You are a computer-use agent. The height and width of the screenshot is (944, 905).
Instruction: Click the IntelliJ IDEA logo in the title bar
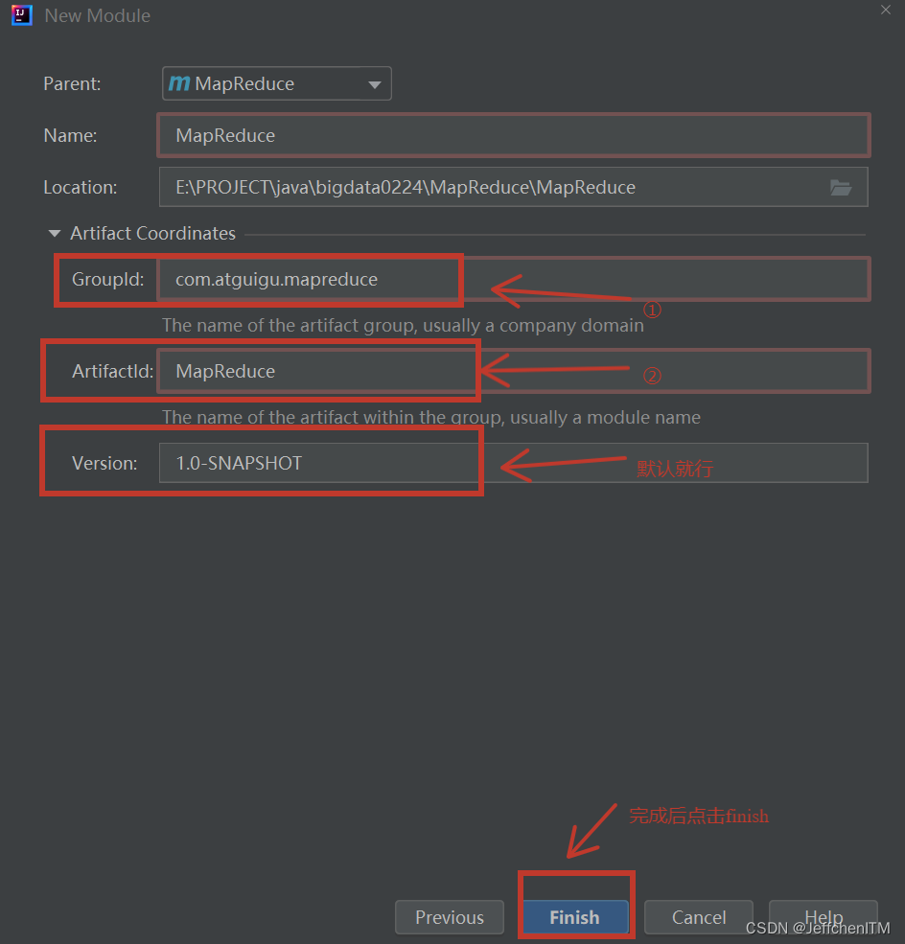[21, 15]
